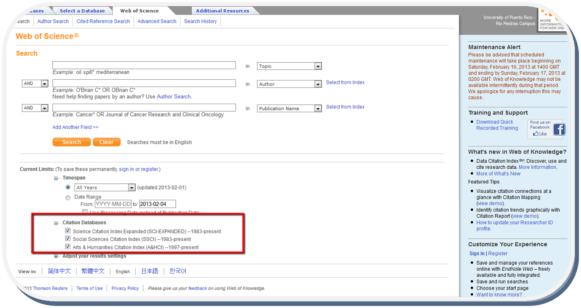Open the Topic field dropdown
The width and height of the screenshot is (581, 308).
pyautogui.click(x=318, y=66)
